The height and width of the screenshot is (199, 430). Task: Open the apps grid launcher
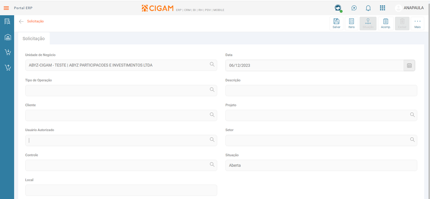(382, 8)
